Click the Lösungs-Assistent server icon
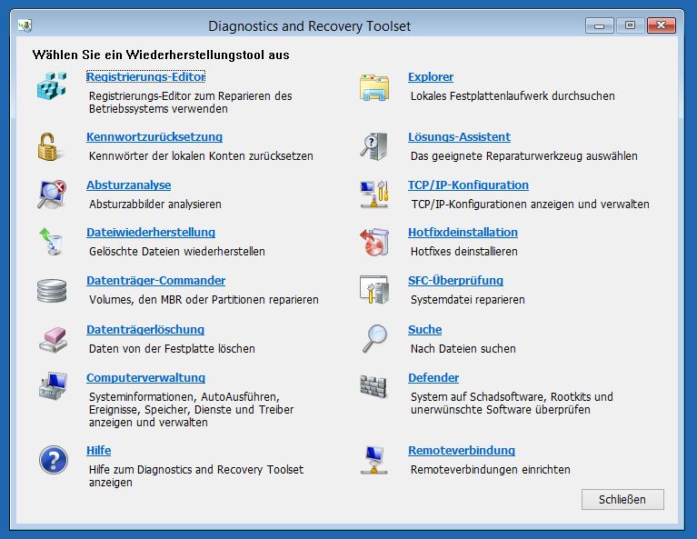Image resolution: width=697 pixels, height=539 pixels. tap(374, 146)
